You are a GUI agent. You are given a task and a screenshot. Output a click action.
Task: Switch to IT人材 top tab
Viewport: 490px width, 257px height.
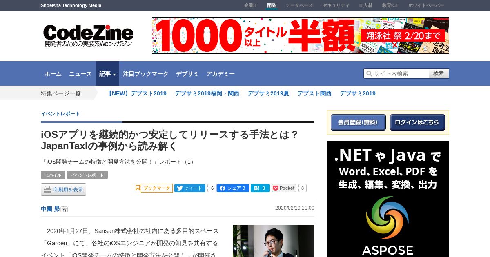pos(366,5)
